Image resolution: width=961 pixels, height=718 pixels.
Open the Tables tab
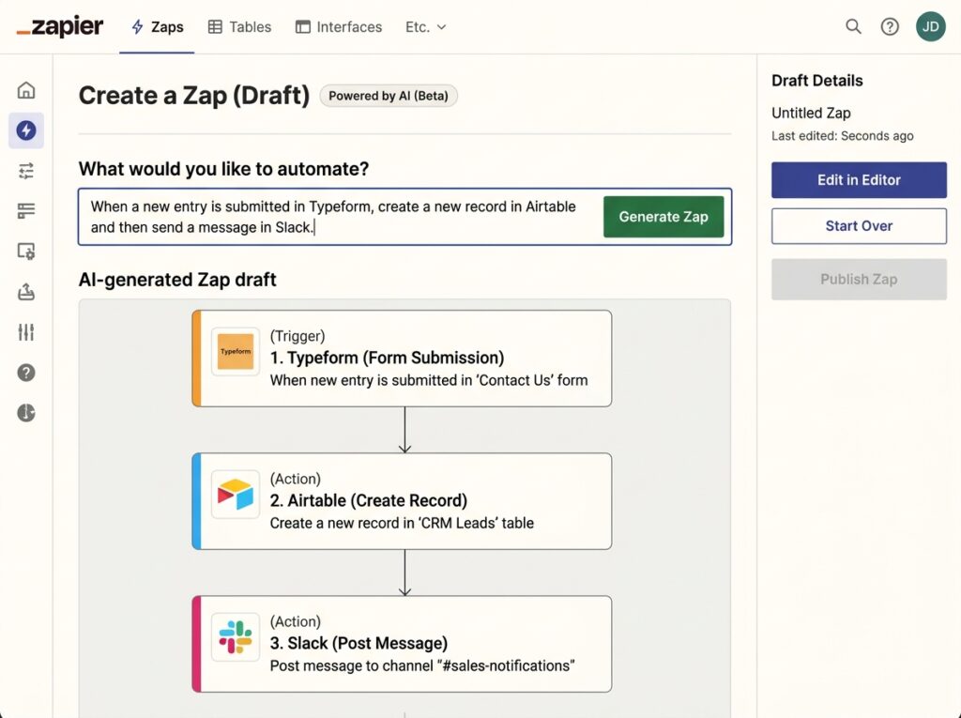[x=239, y=27]
